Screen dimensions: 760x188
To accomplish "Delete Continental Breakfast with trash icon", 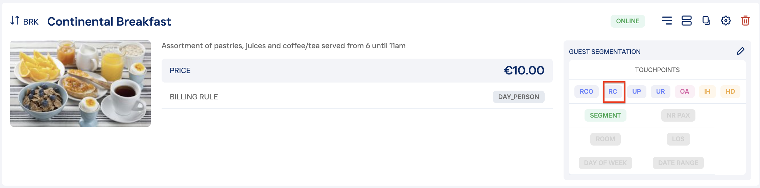I will coord(745,21).
